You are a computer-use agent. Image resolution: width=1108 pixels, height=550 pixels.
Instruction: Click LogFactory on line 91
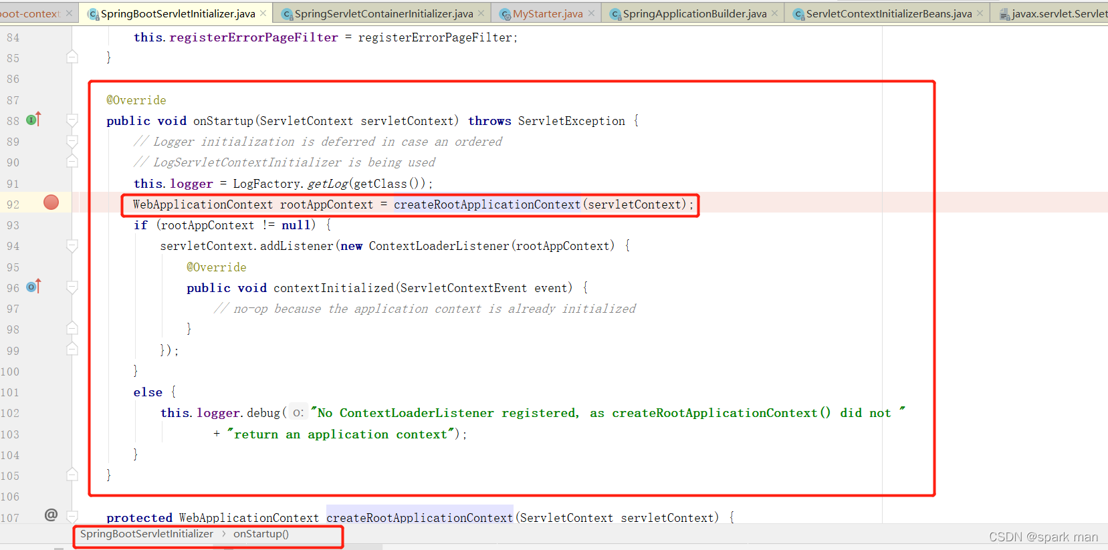266,184
